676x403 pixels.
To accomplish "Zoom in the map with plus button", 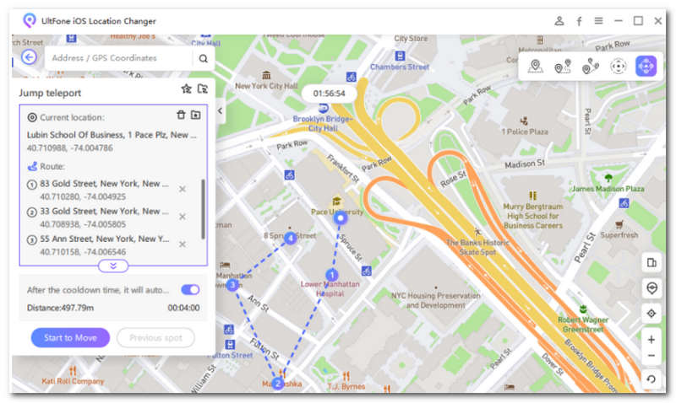I will [x=651, y=340].
